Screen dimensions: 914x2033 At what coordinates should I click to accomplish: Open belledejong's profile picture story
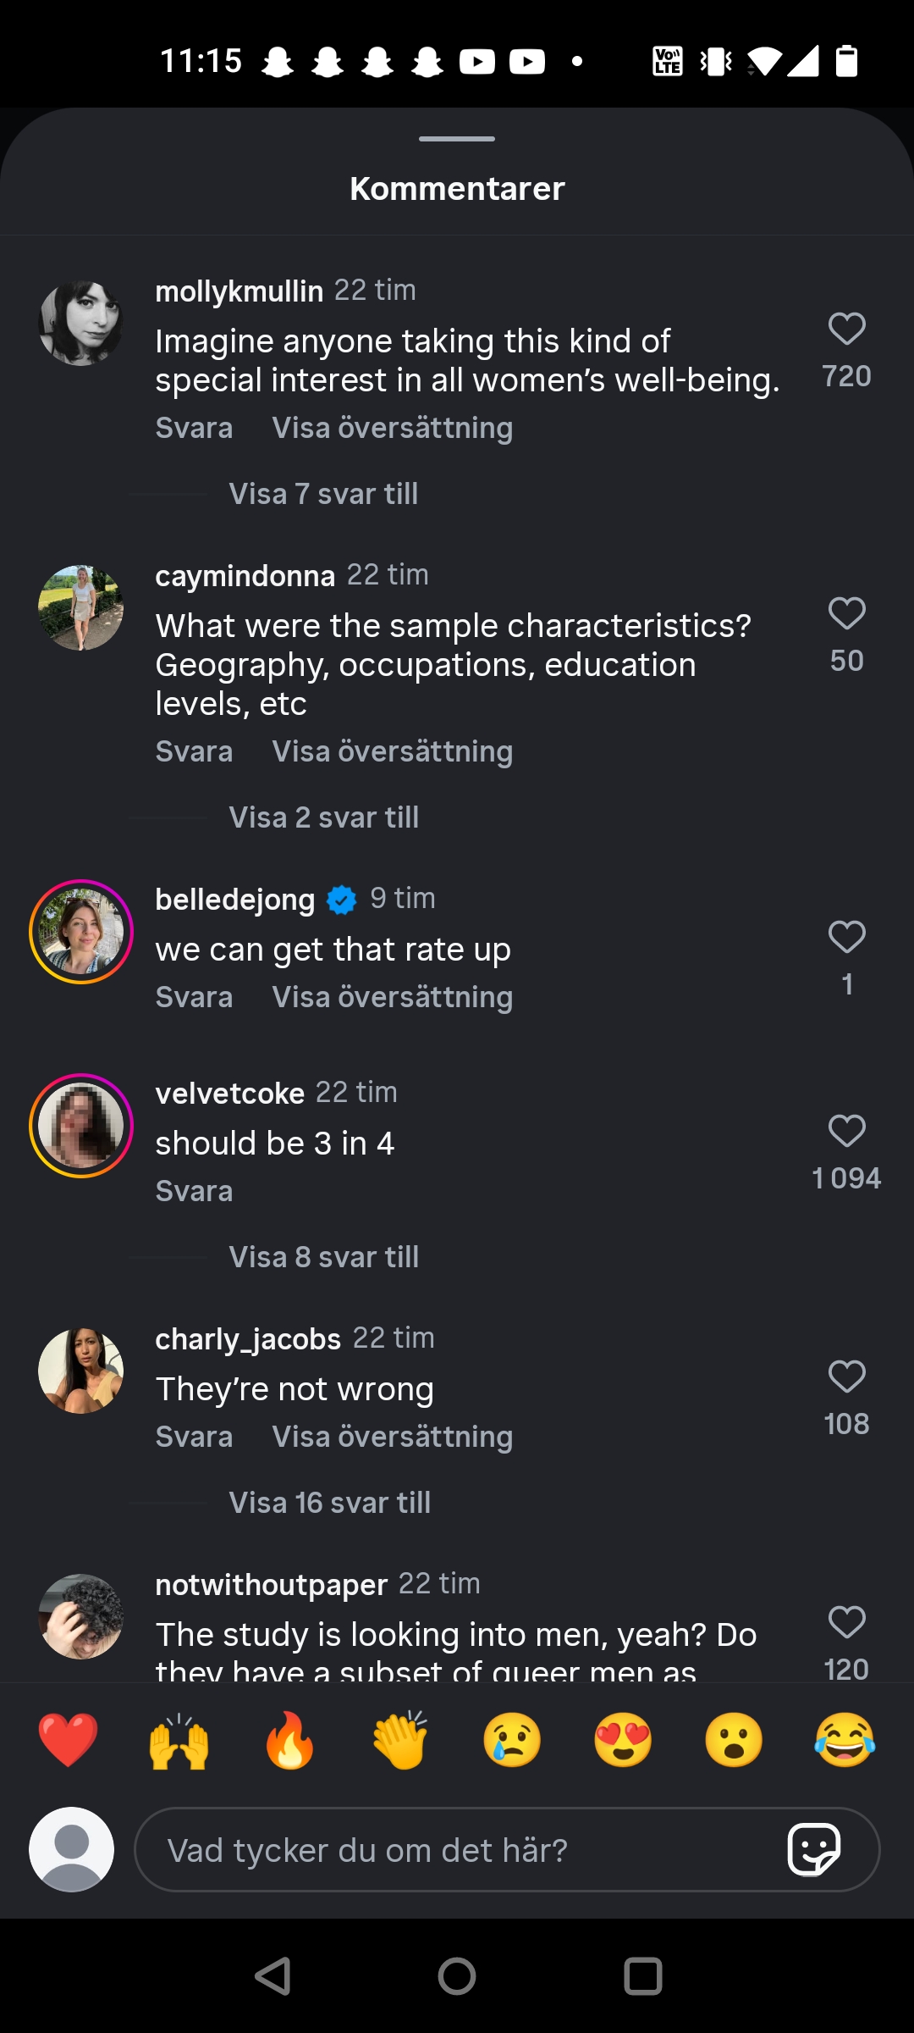(x=81, y=932)
